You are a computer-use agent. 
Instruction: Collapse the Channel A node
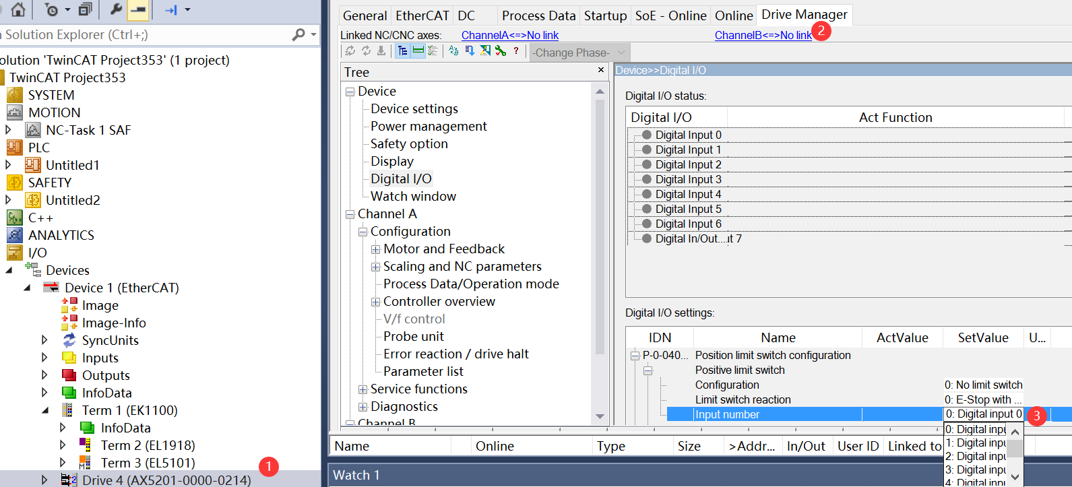click(x=350, y=214)
